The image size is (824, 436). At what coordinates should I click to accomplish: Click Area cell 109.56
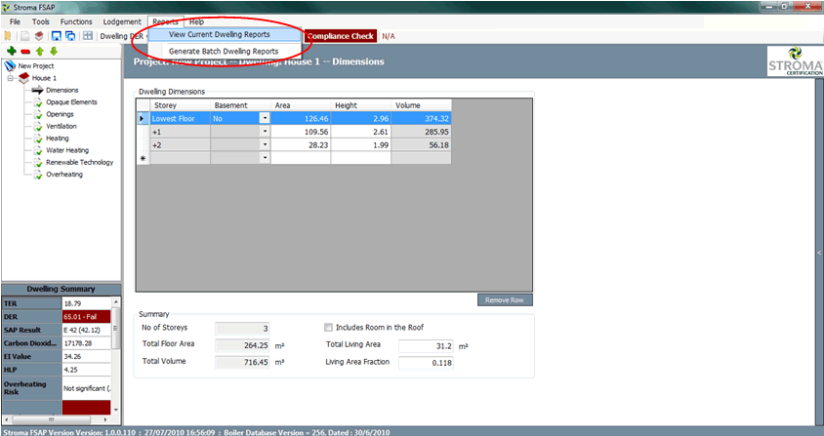[301, 132]
